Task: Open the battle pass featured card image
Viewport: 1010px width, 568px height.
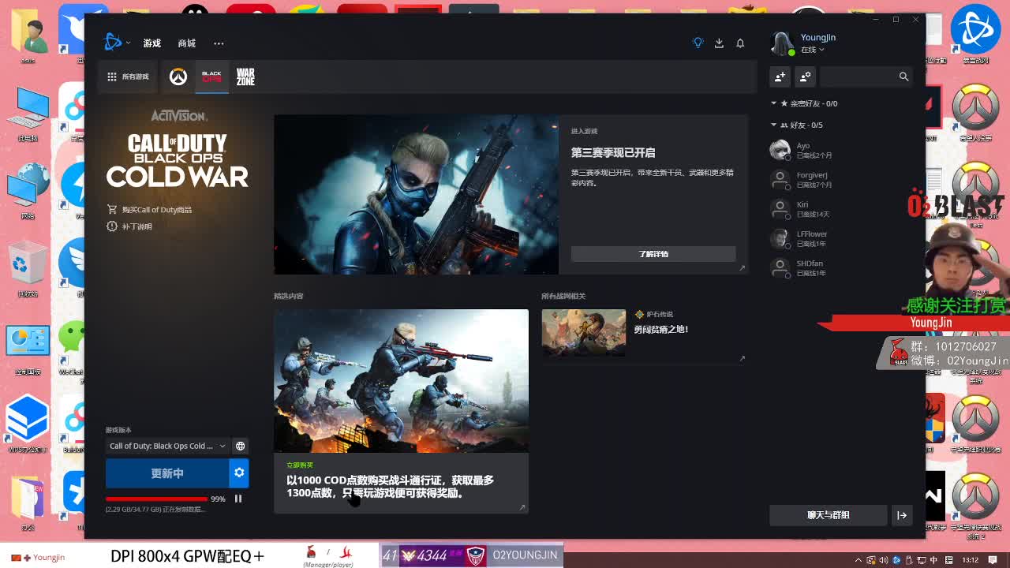Action: [x=401, y=381]
